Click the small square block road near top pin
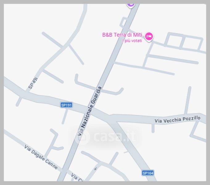Viewport: 210px width, 185px height. click(123, 22)
